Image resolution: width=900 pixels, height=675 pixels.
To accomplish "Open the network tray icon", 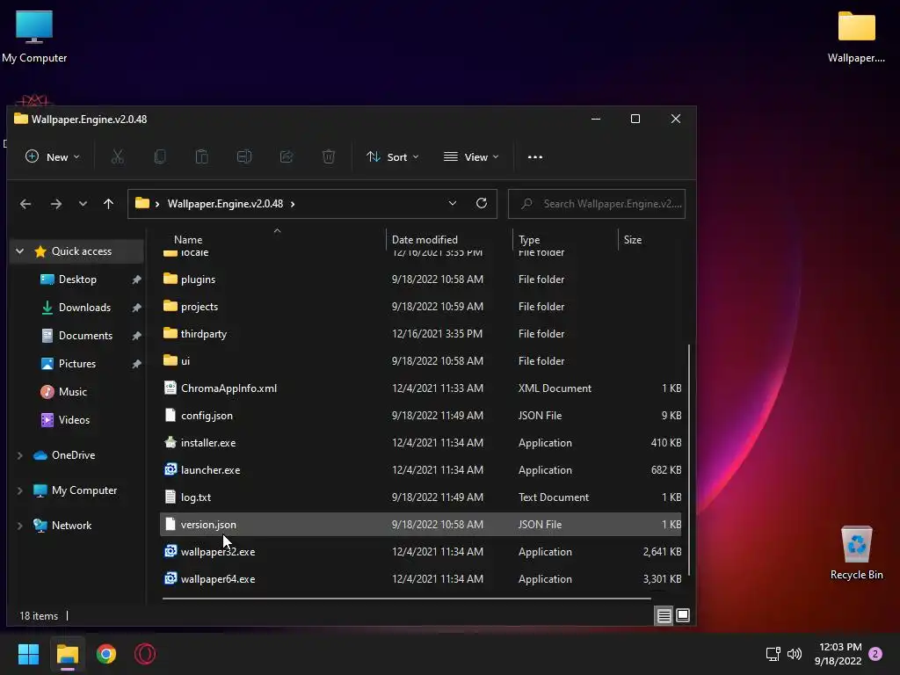I will (x=773, y=654).
